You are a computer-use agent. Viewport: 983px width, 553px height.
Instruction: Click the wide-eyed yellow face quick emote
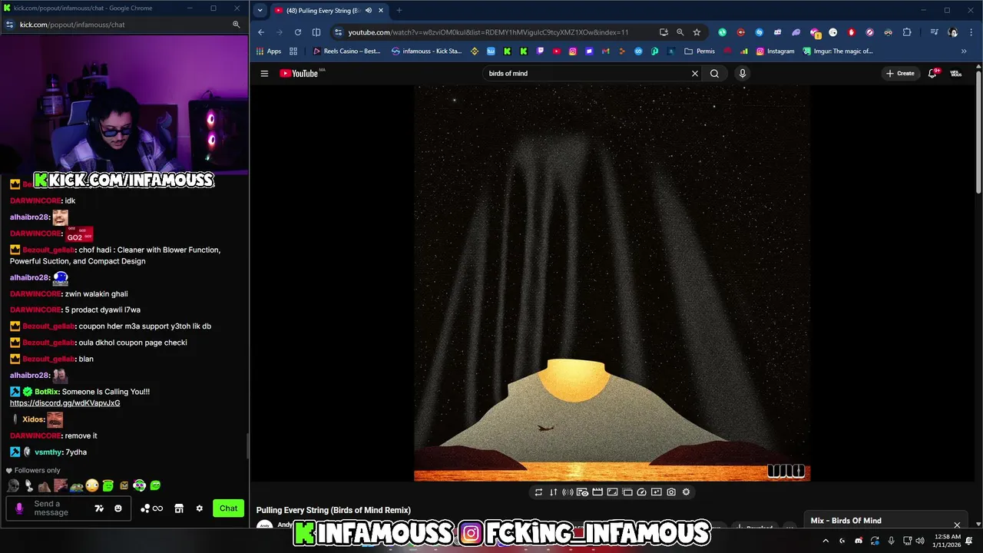pyautogui.click(x=92, y=485)
